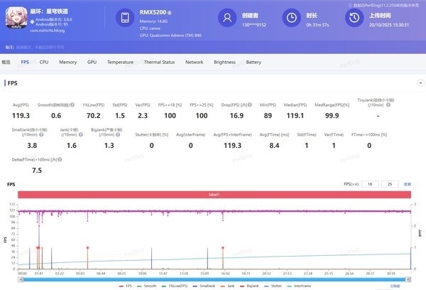The width and height of the screenshot is (426, 290).
Task: Click the red label1 bar above chart
Action: coord(214,194)
